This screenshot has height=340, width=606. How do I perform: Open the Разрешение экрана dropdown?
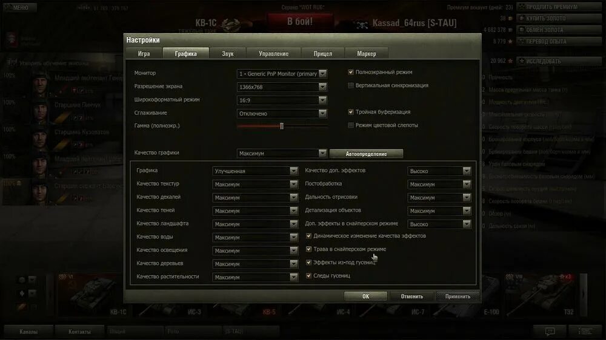pyautogui.click(x=282, y=87)
